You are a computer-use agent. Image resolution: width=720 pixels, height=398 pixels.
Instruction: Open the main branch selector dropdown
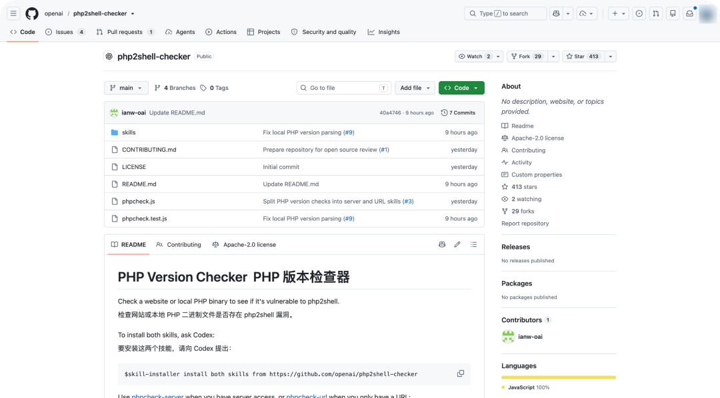126,88
